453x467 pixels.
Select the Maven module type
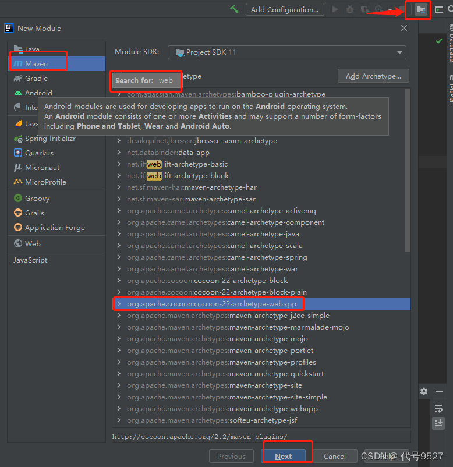[56, 63]
